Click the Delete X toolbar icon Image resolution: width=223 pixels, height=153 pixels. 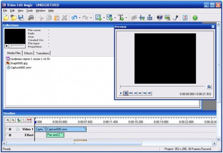pyautogui.click(x=65, y=18)
